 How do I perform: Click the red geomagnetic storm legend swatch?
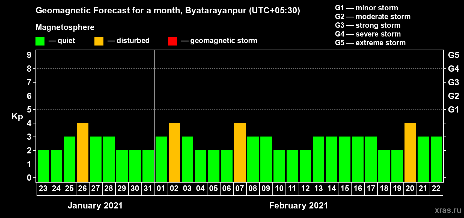pos(172,41)
